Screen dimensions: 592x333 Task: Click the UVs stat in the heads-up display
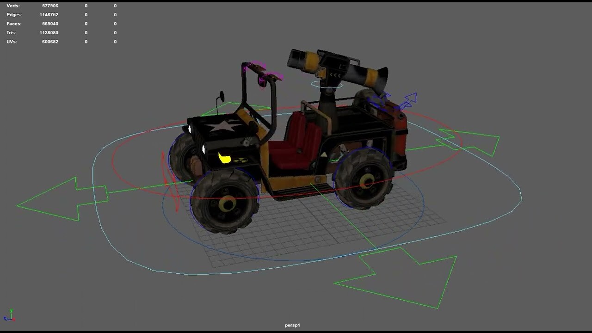click(x=12, y=41)
